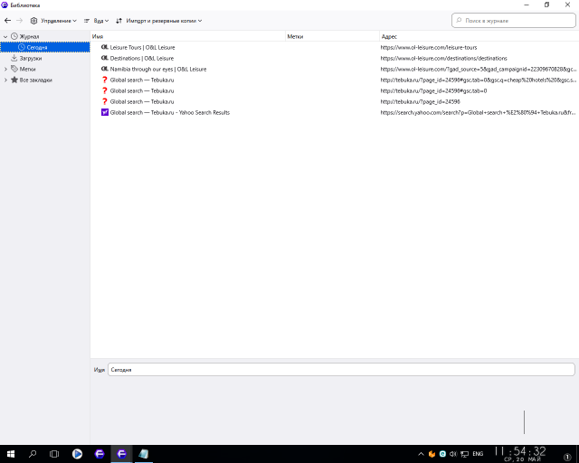This screenshot has height=463, width=579.
Task: Go forward with the right arrow
Action: click(19, 21)
